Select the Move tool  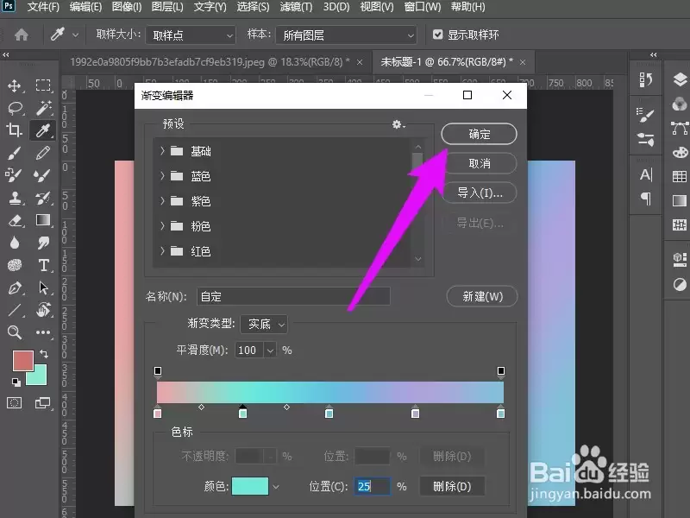(15, 85)
